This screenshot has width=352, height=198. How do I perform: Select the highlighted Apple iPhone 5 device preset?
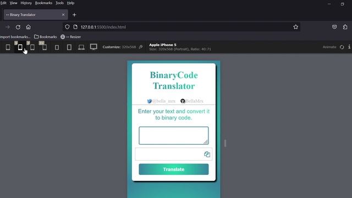coord(20,47)
